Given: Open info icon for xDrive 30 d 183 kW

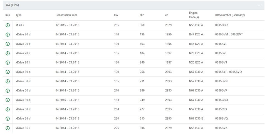Looking at the screenshot, I should [8, 100].
